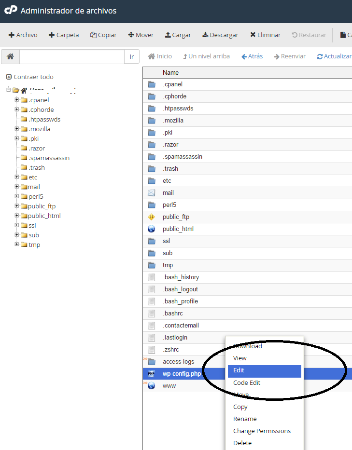The image size is (352, 450).
Task: Click the Restaurar toolbar button
Action: point(309,35)
